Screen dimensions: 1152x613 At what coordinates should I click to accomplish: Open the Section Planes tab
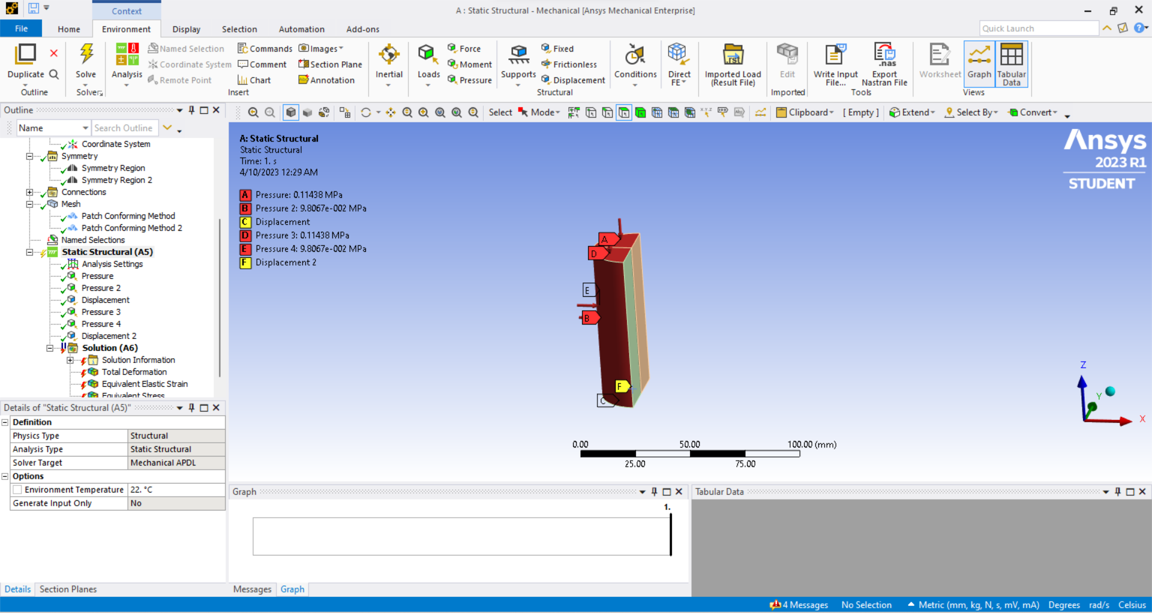pos(68,589)
